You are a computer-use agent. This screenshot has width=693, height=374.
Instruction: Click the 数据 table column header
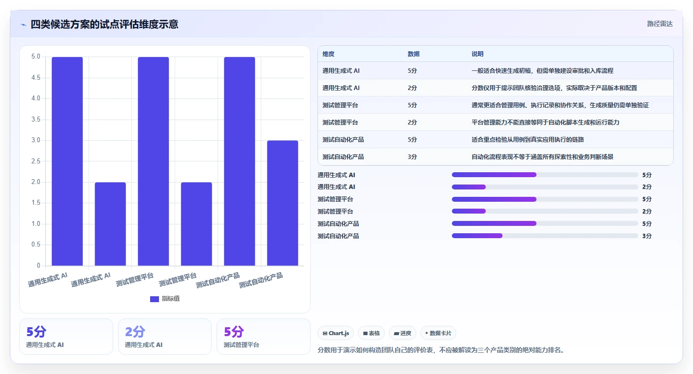[x=414, y=54]
